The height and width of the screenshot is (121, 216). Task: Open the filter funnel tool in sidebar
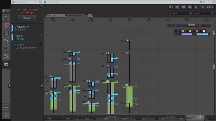tap(6, 17)
